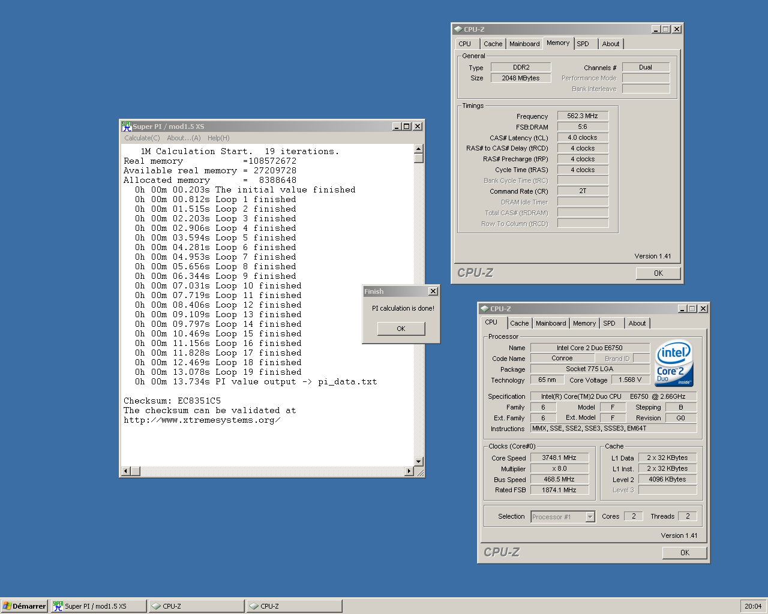Click left arrow of Super PI horizontal scrollbar

coord(126,471)
